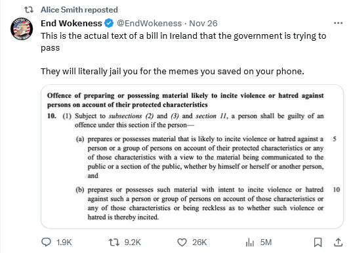Repost the tweet using the retweet arrows
The width and height of the screenshot is (351, 253).
click(x=114, y=242)
